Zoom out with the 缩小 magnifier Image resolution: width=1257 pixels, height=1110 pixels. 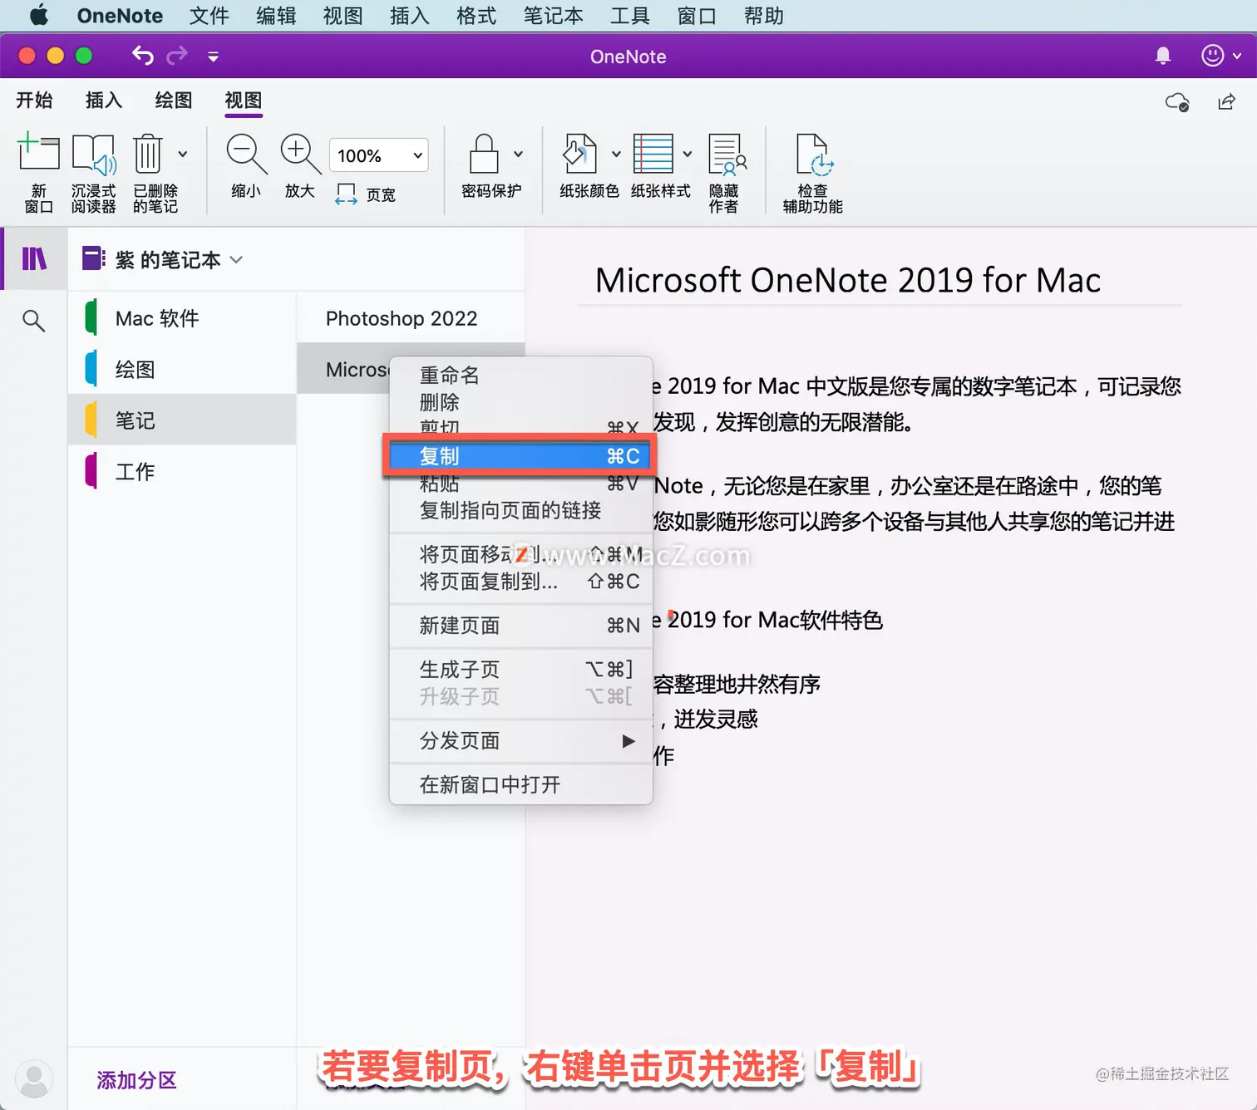coord(246,165)
